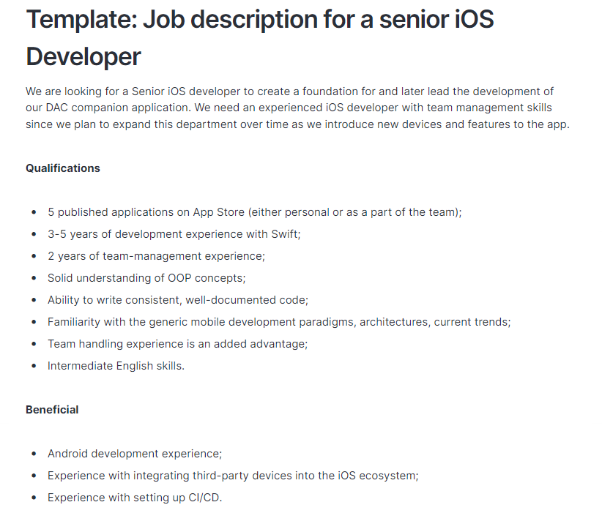Click the "3-5 years of development experience" line
This screenshot has width=602, height=513.
point(174,234)
